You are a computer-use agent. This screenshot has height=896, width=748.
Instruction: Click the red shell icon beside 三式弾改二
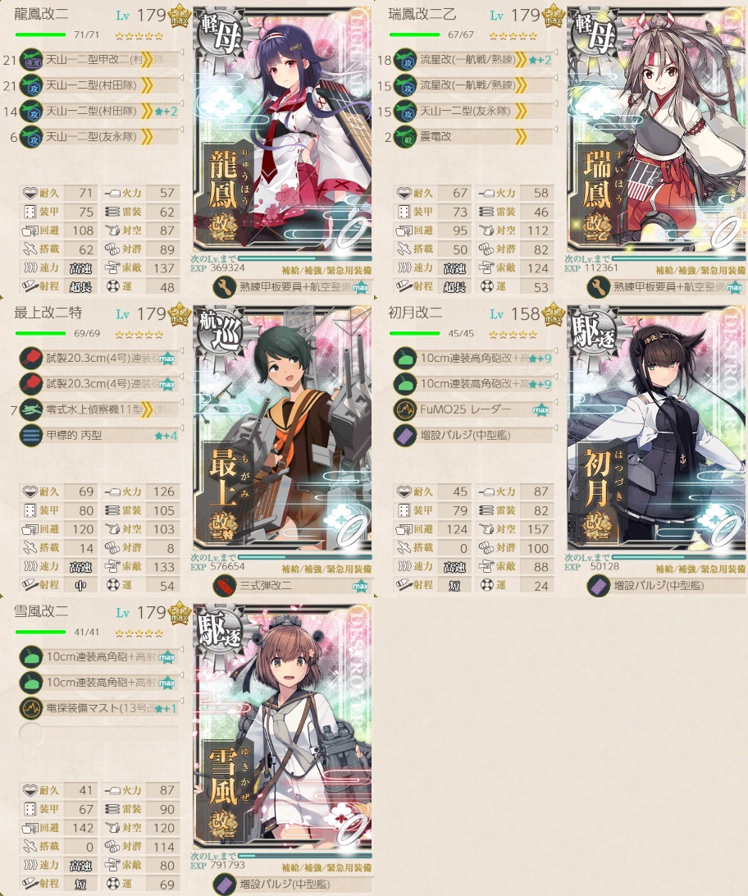225,586
